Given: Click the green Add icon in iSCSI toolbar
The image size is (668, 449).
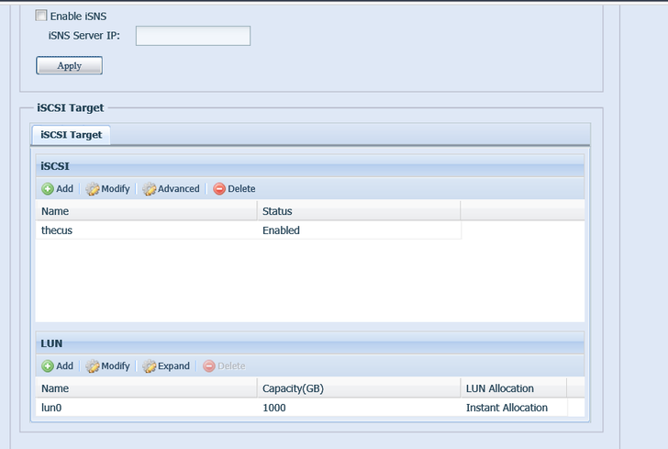Looking at the screenshot, I should point(48,189).
